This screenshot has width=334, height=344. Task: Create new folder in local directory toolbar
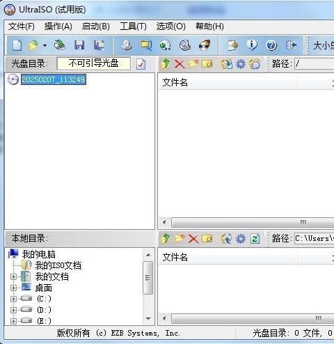coord(180,238)
